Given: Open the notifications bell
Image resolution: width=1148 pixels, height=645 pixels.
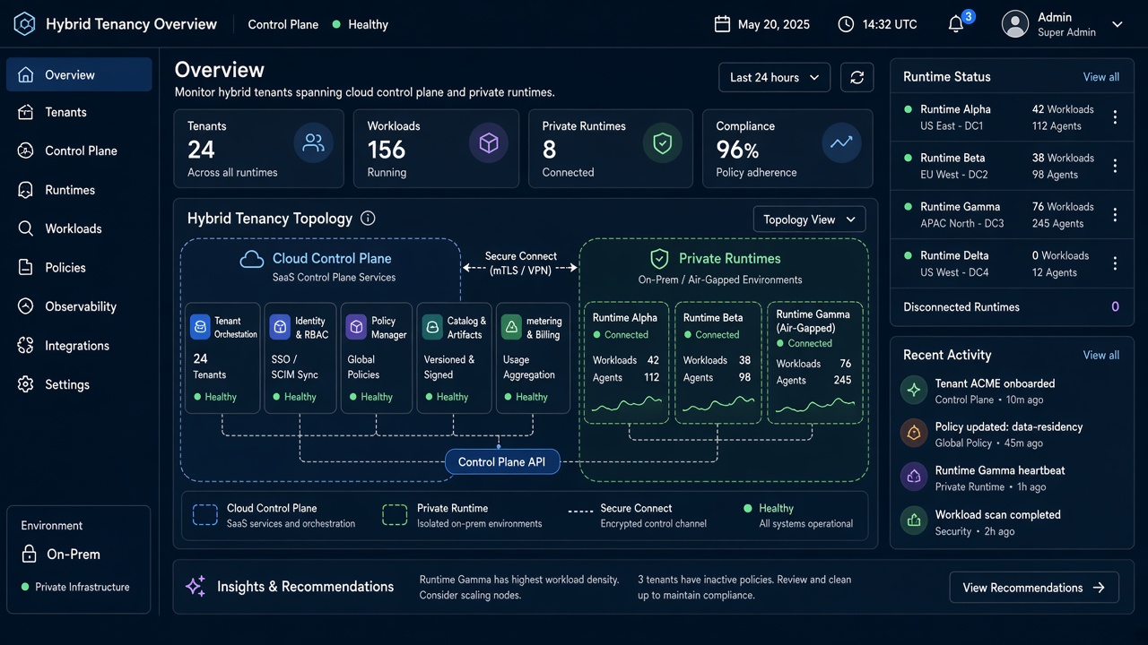Looking at the screenshot, I should (x=956, y=24).
